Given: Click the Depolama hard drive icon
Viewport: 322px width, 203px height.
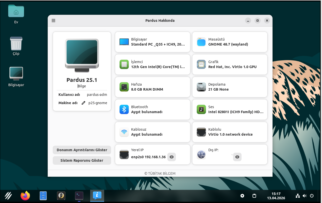Looking at the screenshot, I should [x=201, y=87].
